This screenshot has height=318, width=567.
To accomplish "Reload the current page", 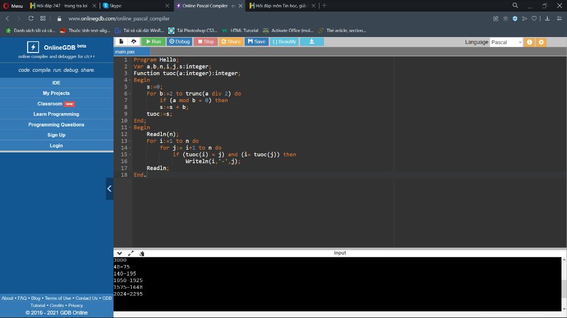I will [31, 18].
